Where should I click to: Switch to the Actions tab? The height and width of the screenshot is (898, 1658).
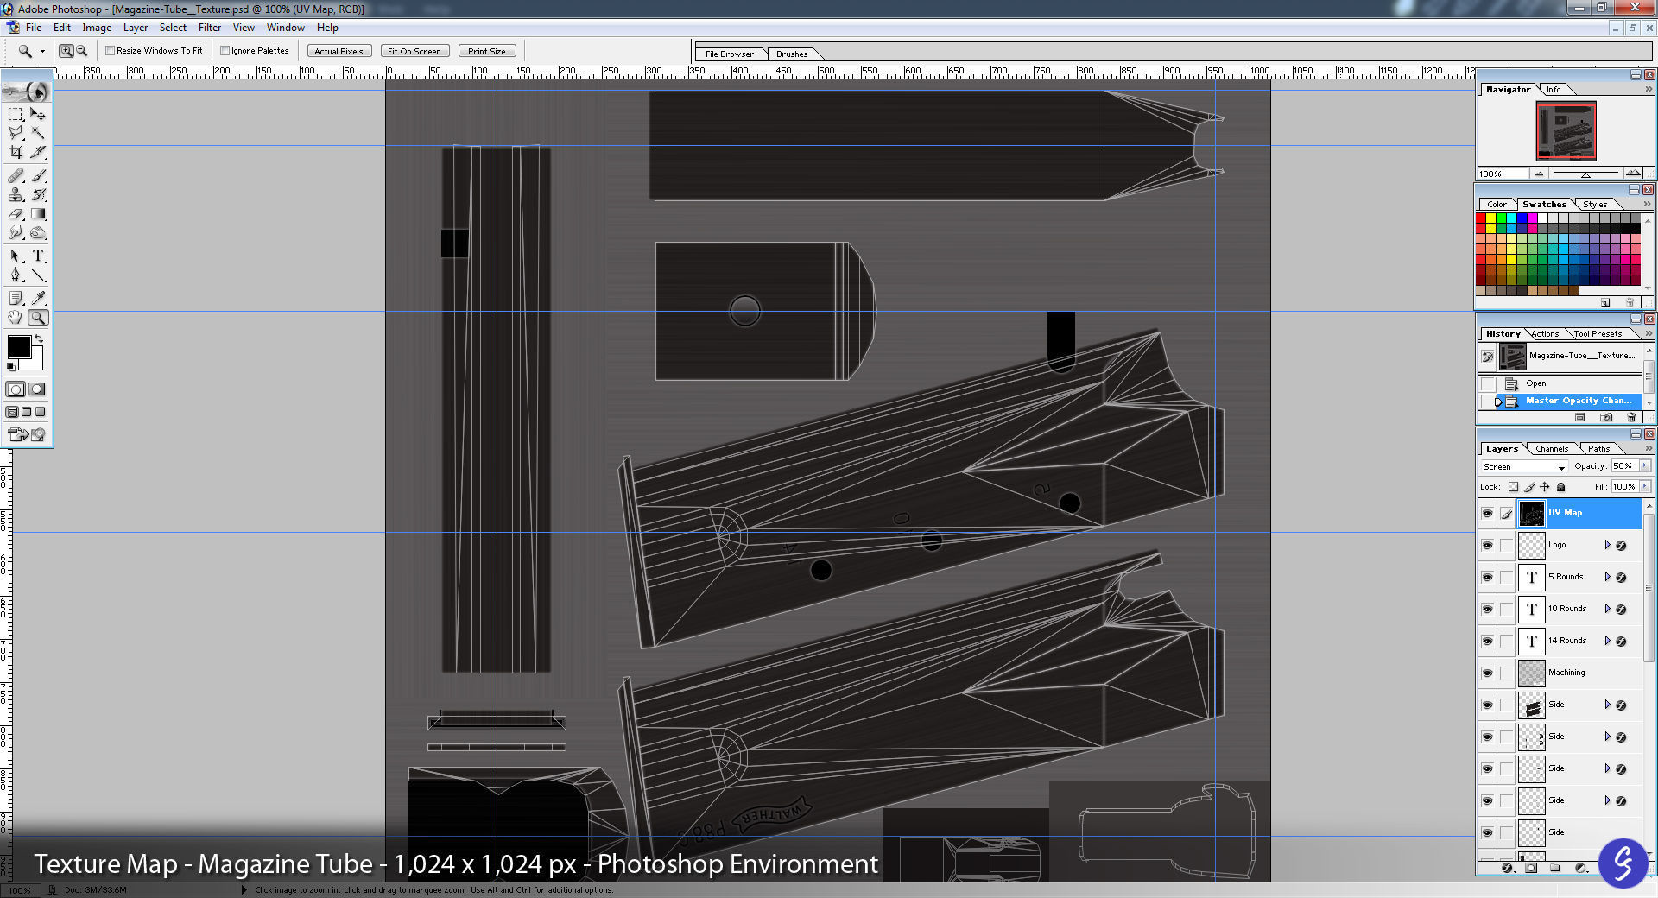[1545, 334]
